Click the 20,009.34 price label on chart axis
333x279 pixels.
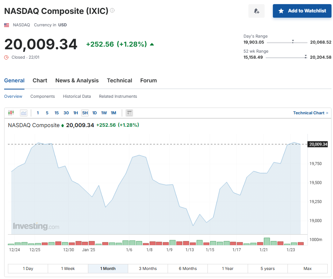click(x=318, y=144)
